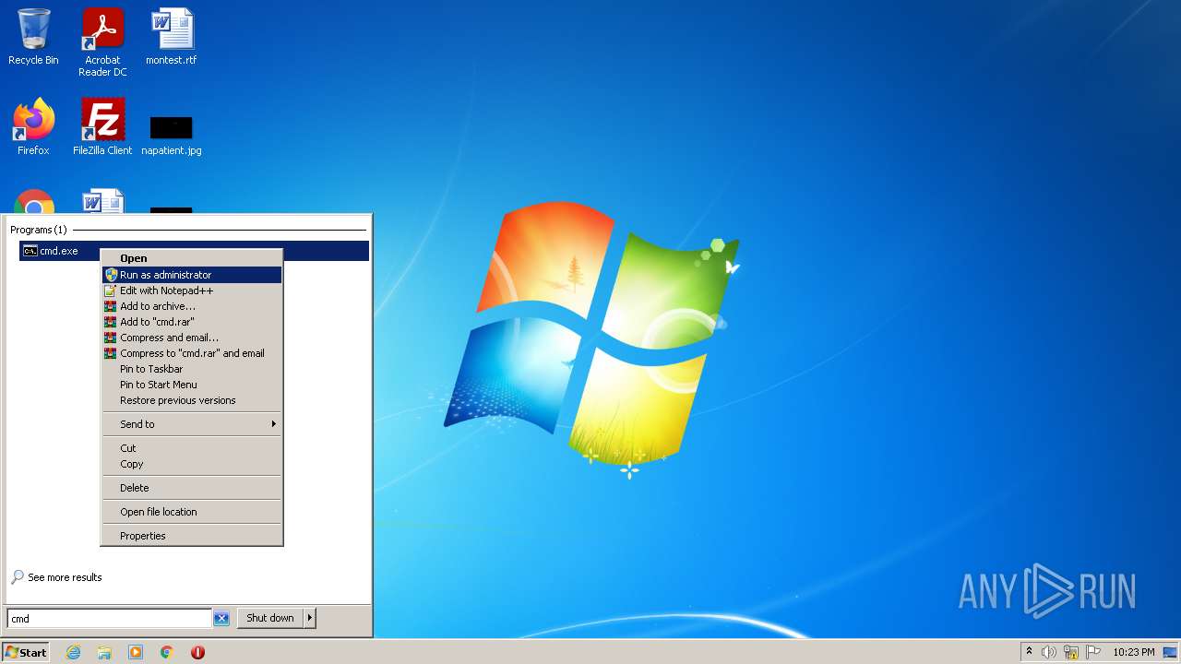The image size is (1181, 664).
Task: Select Delete in context menu
Action: point(191,488)
